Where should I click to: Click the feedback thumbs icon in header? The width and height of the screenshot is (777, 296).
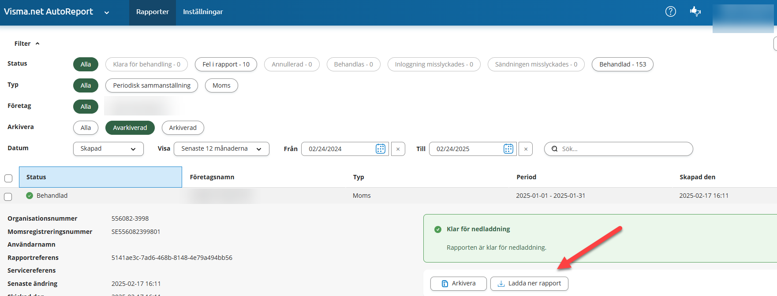[x=695, y=12]
